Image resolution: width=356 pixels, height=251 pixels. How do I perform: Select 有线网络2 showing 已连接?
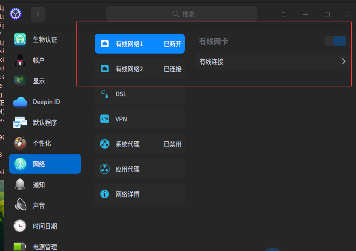point(139,69)
